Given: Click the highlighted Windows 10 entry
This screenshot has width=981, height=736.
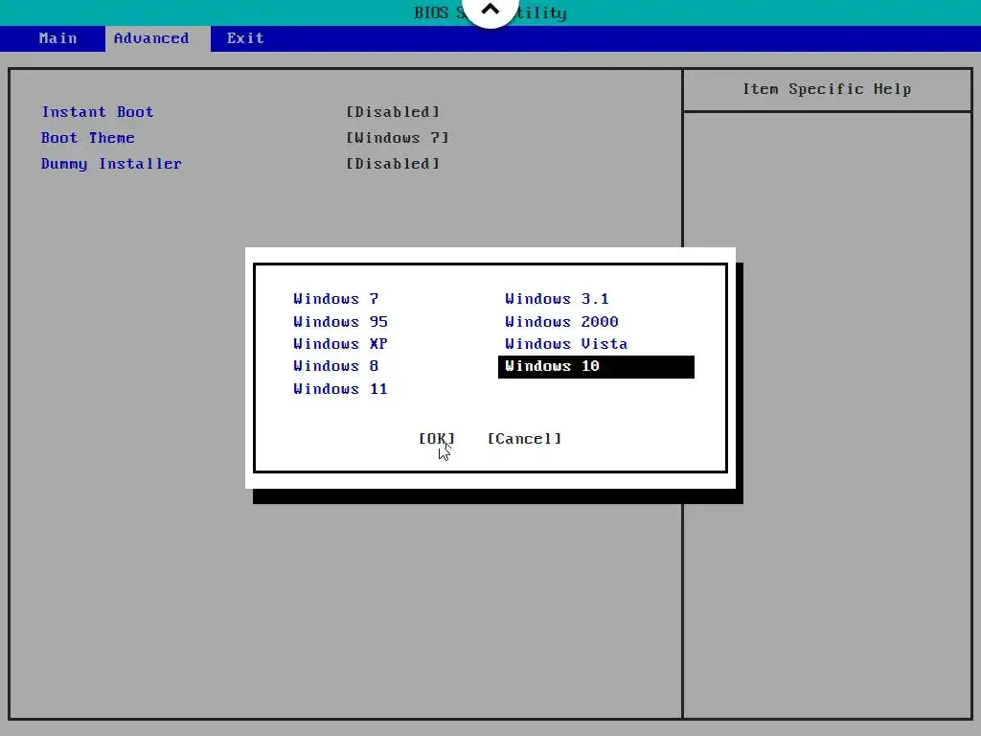Looking at the screenshot, I should pyautogui.click(x=596, y=367).
